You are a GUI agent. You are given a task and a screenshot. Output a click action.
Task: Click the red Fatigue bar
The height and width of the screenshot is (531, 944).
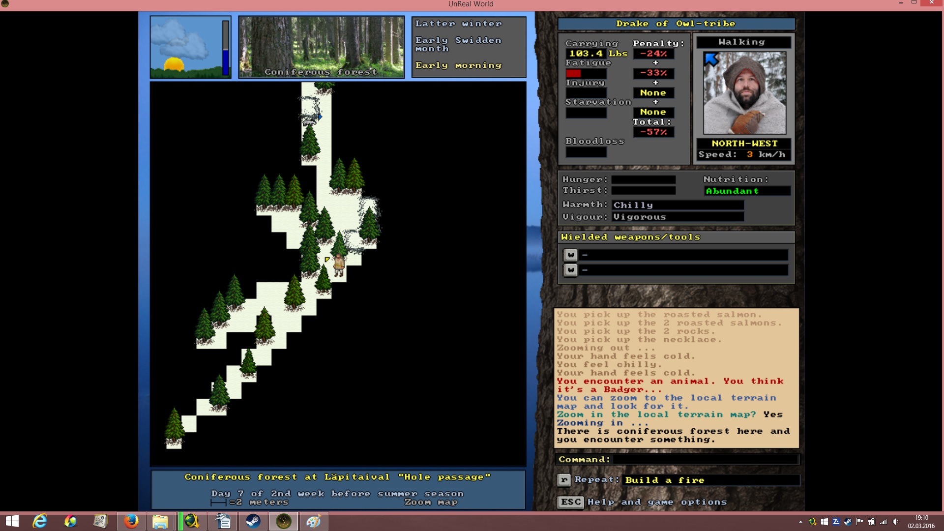tap(573, 73)
